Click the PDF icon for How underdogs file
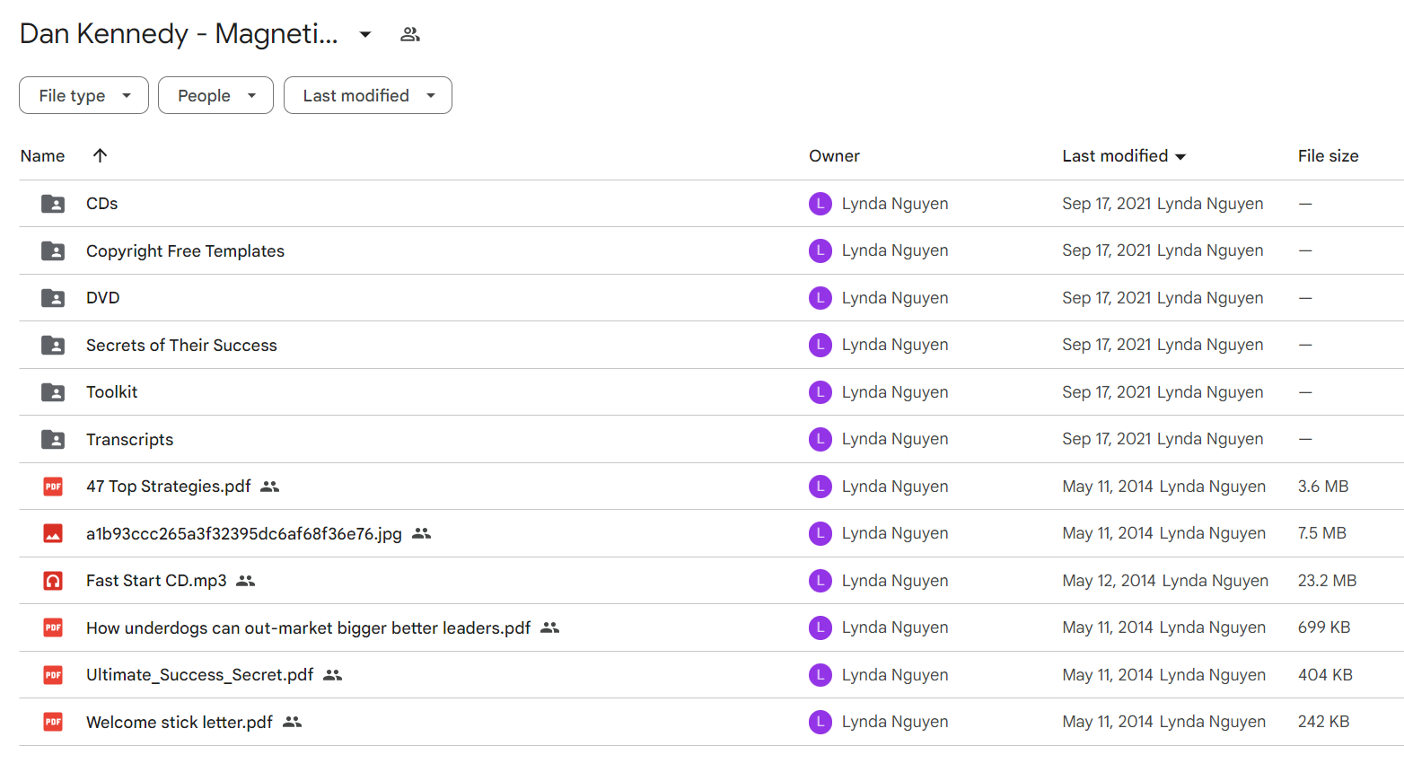This screenshot has height=781, width=1404. [x=53, y=627]
